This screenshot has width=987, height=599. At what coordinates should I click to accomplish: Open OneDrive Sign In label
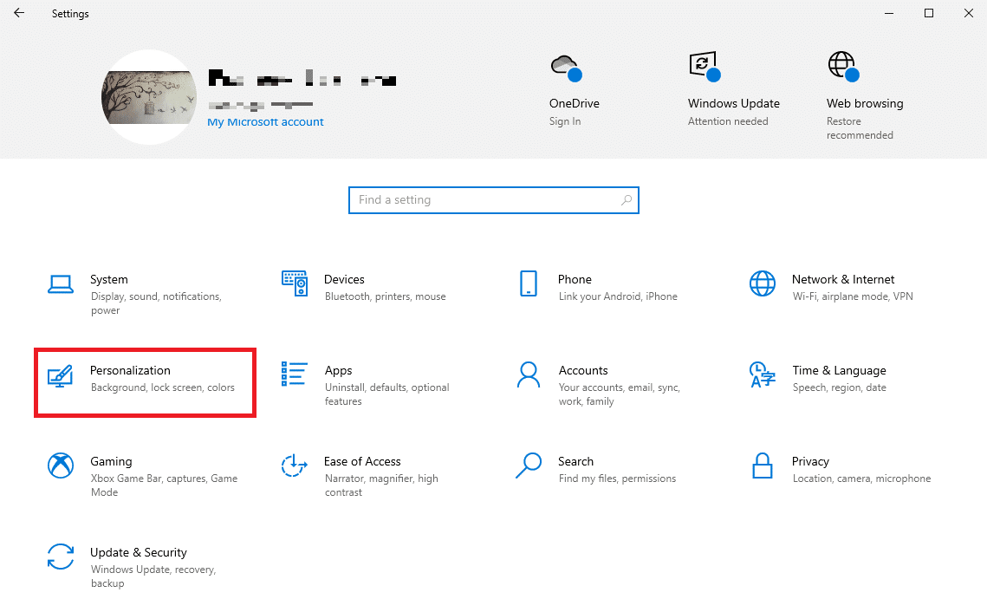(565, 121)
